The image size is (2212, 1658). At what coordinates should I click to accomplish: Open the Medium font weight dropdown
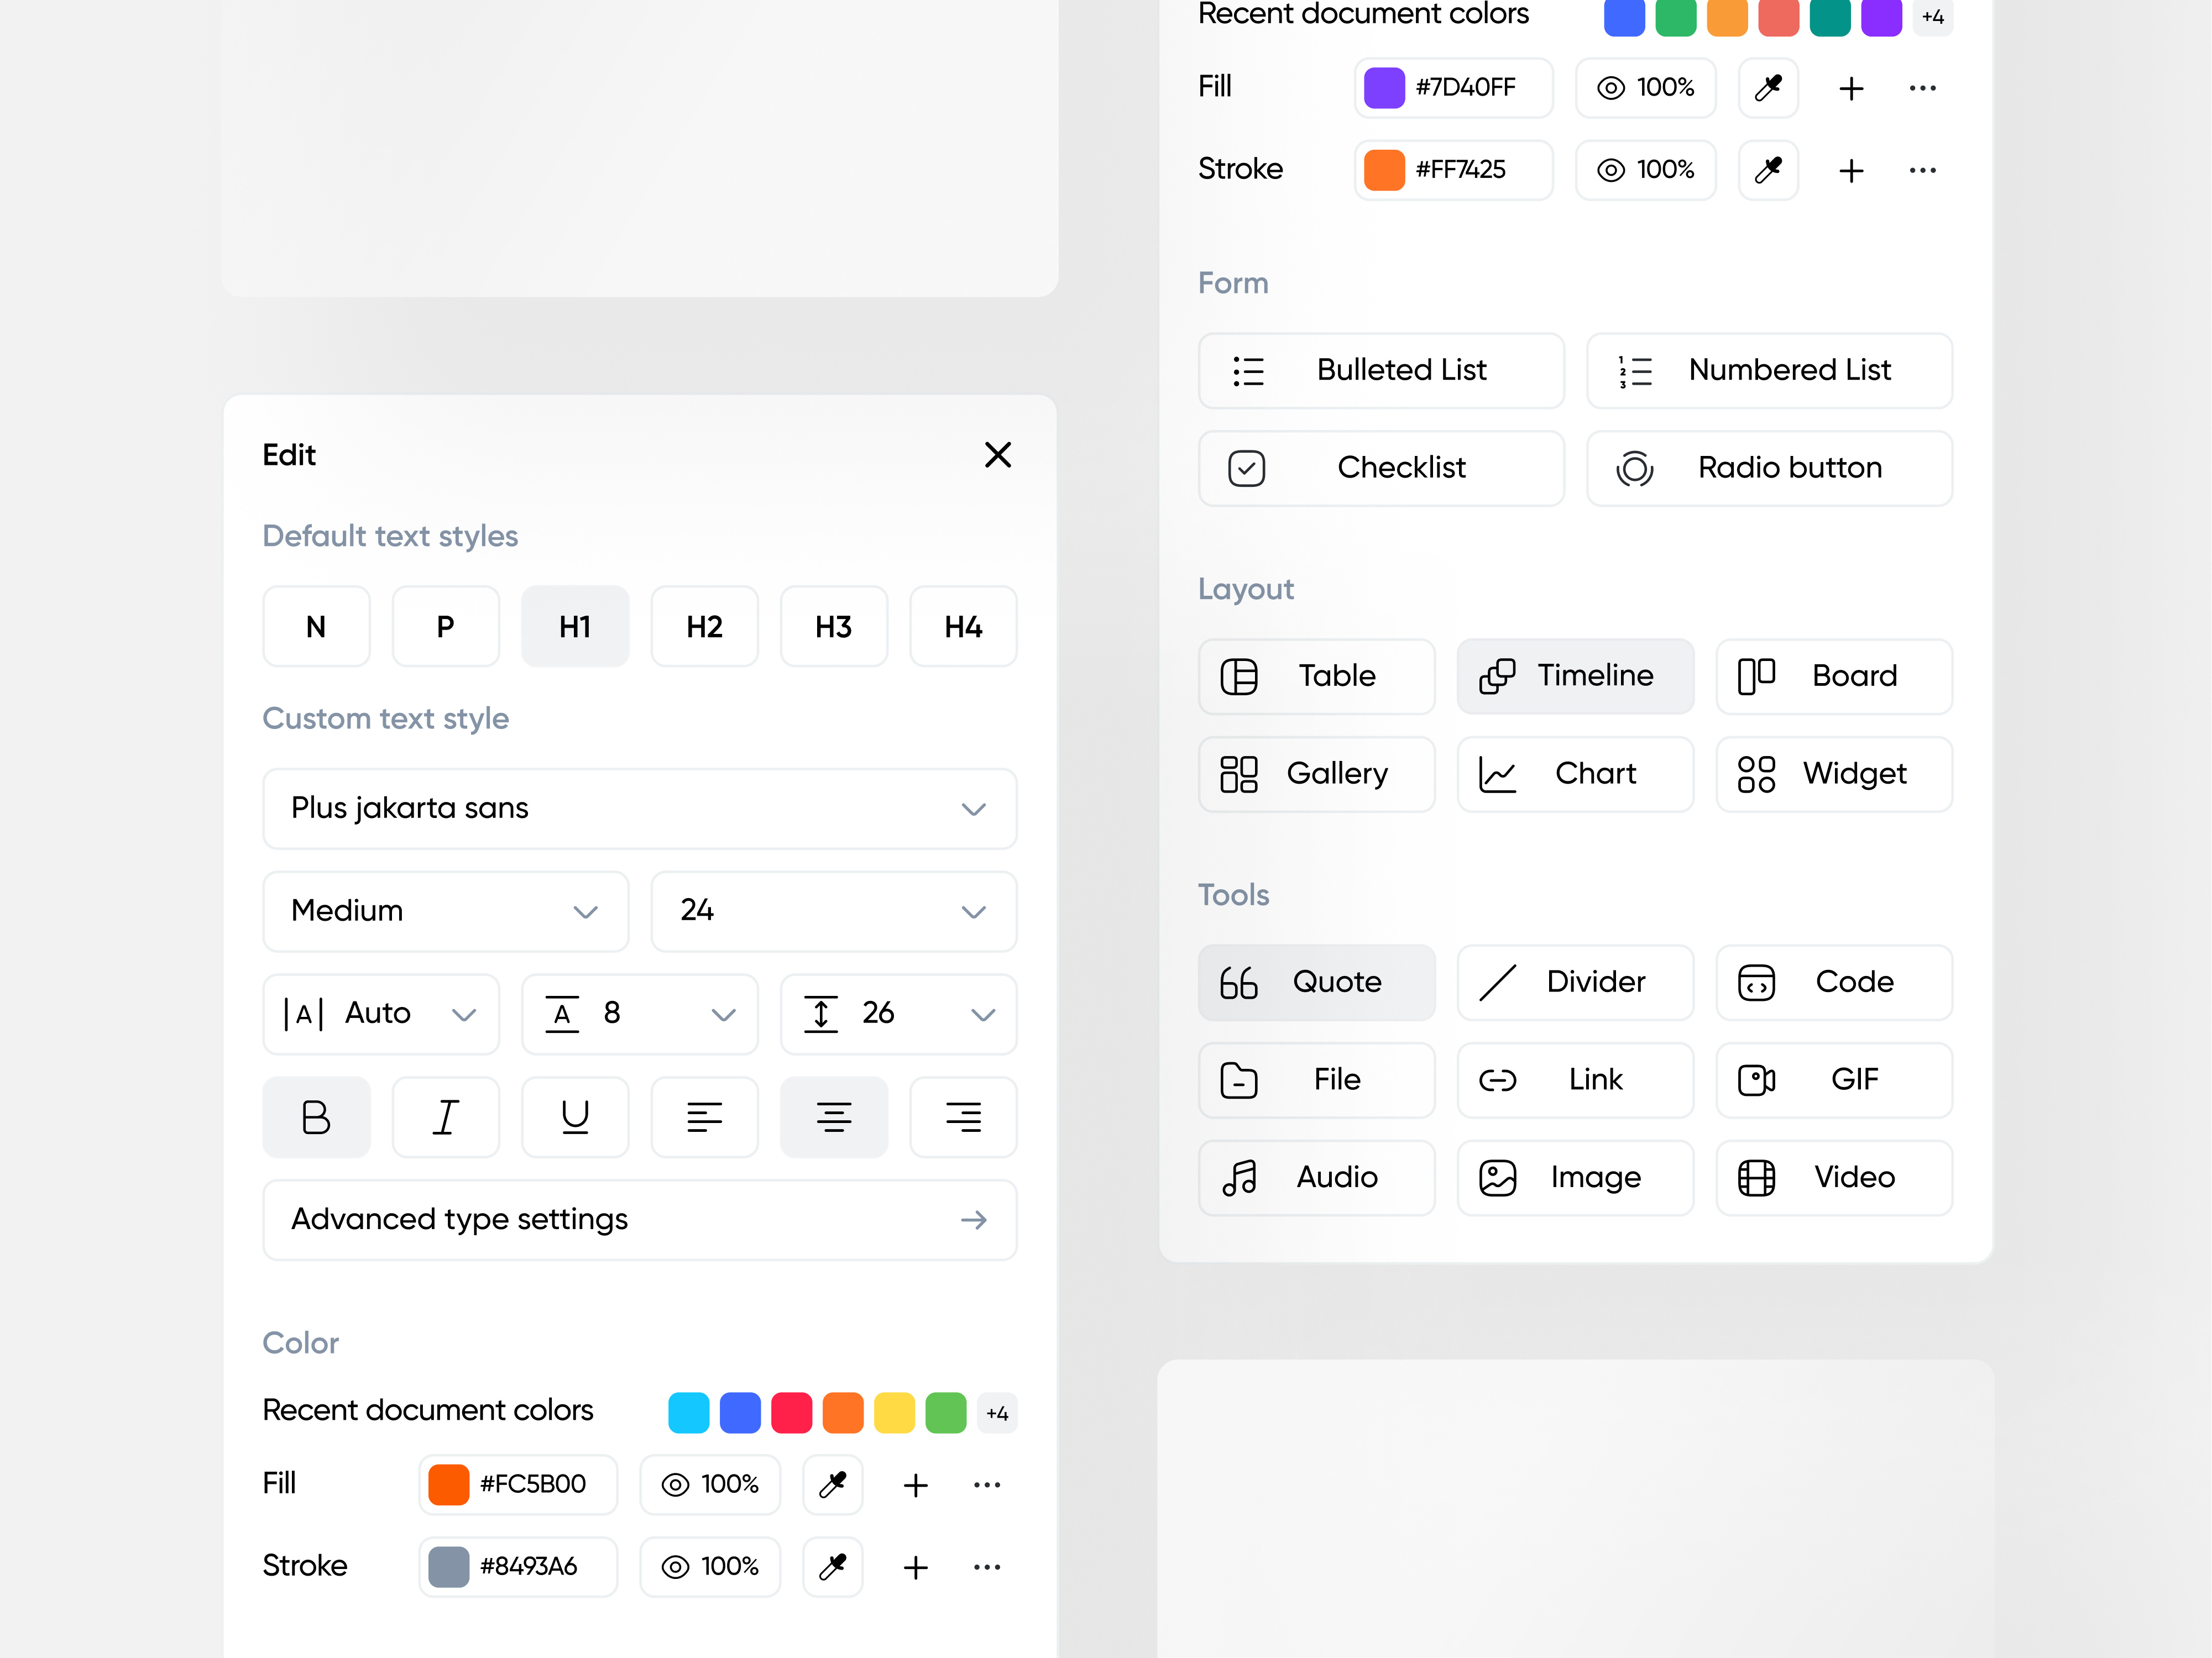click(445, 910)
